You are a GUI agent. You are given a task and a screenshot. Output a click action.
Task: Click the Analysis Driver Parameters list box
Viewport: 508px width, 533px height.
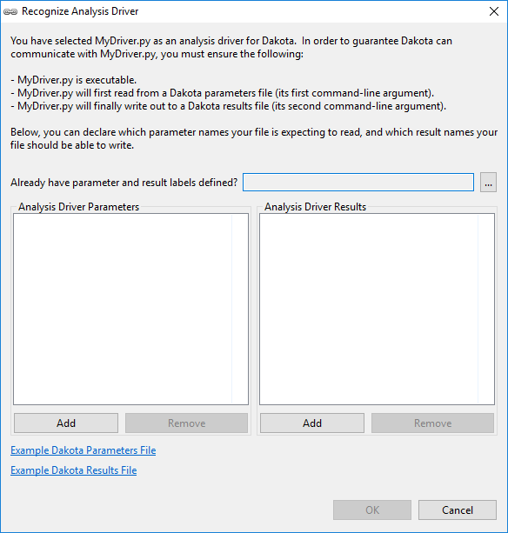(130, 309)
